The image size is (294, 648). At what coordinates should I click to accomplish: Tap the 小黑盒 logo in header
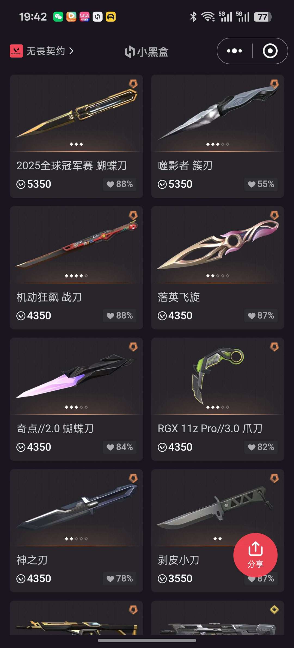(x=147, y=52)
